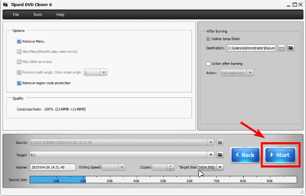Uncheck the Remove Menu checkbox
306x196 pixels.
point(19,41)
